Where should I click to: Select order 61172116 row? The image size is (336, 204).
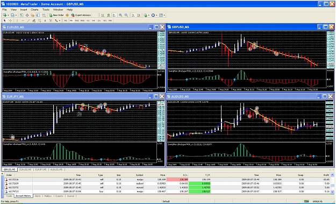coord(167,179)
